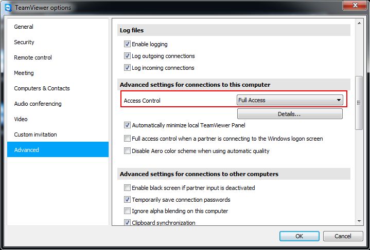Screen dimensions: 370x250
Task: Uncheck Log incoming connections
Action: click(127, 68)
